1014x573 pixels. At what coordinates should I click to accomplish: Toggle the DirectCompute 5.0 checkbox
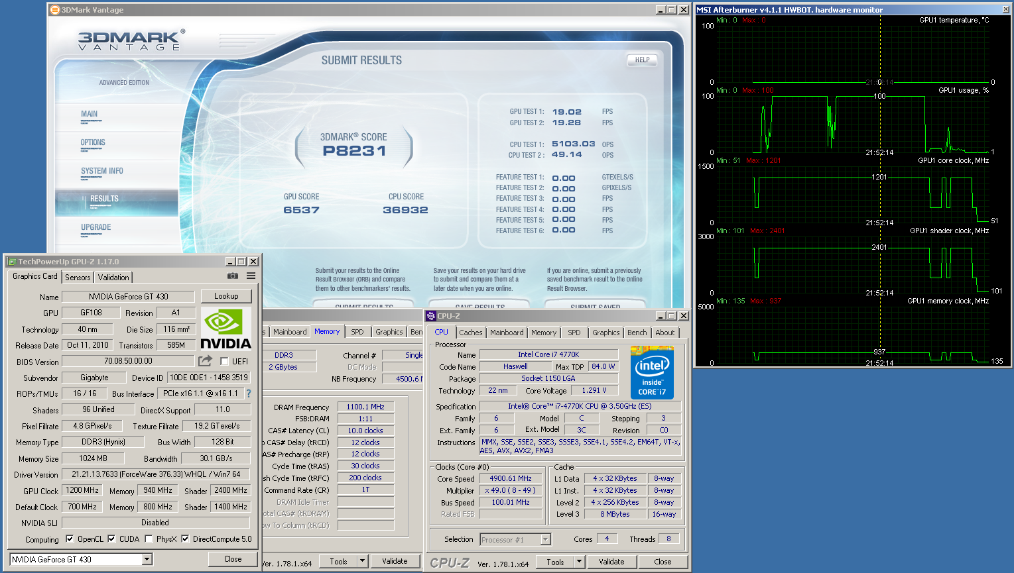point(185,539)
